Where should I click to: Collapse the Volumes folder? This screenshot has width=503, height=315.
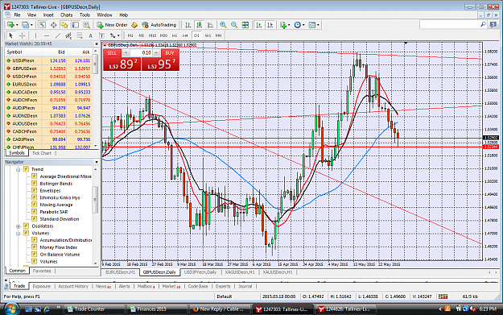pos(19,233)
